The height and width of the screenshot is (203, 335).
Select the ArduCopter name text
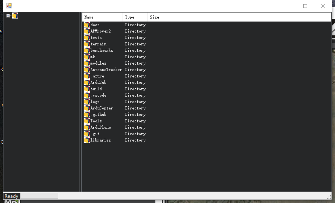click(x=101, y=108)
